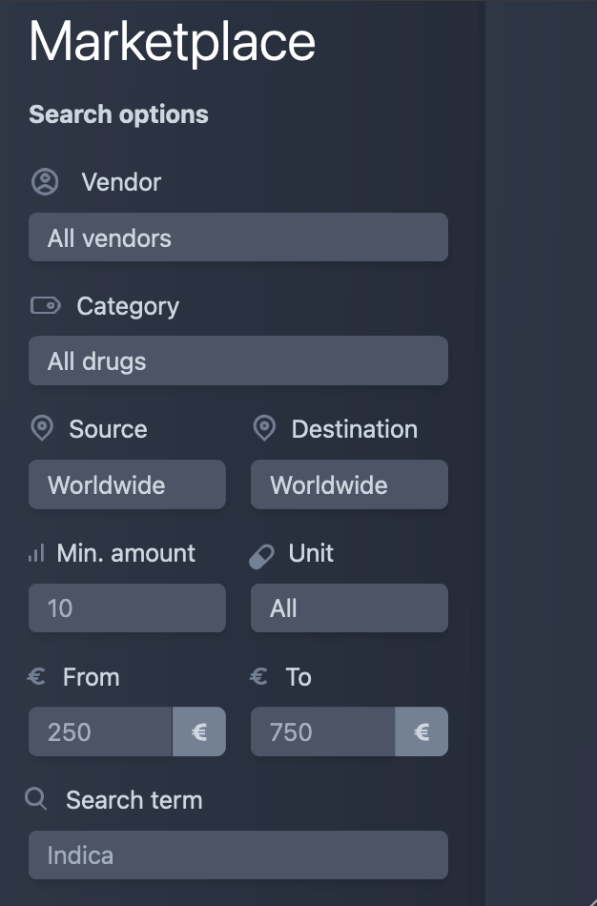Select the To price field showing 750
597x906 pixels.
point(322,731)
